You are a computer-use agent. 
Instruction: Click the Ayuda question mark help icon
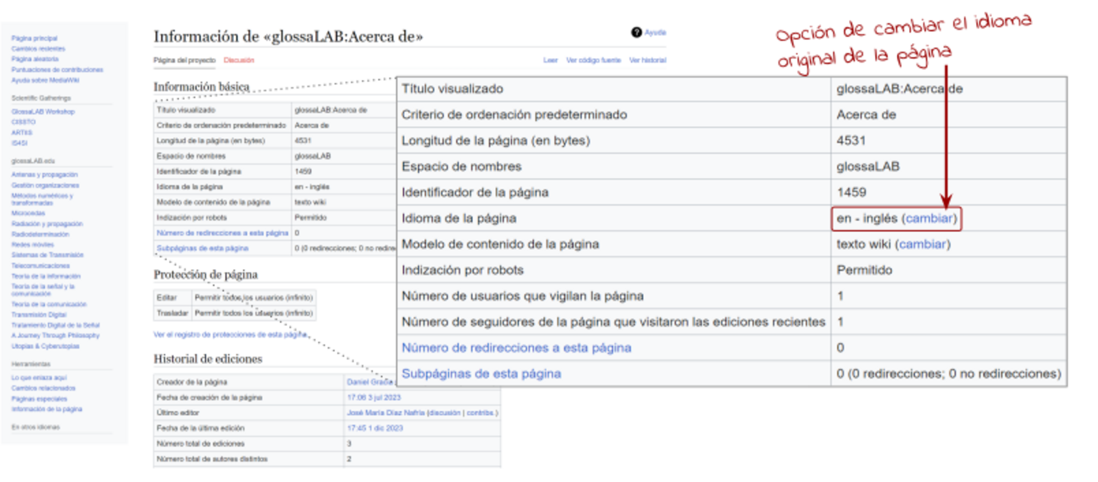pyautogui.click(x=636, y=32)
